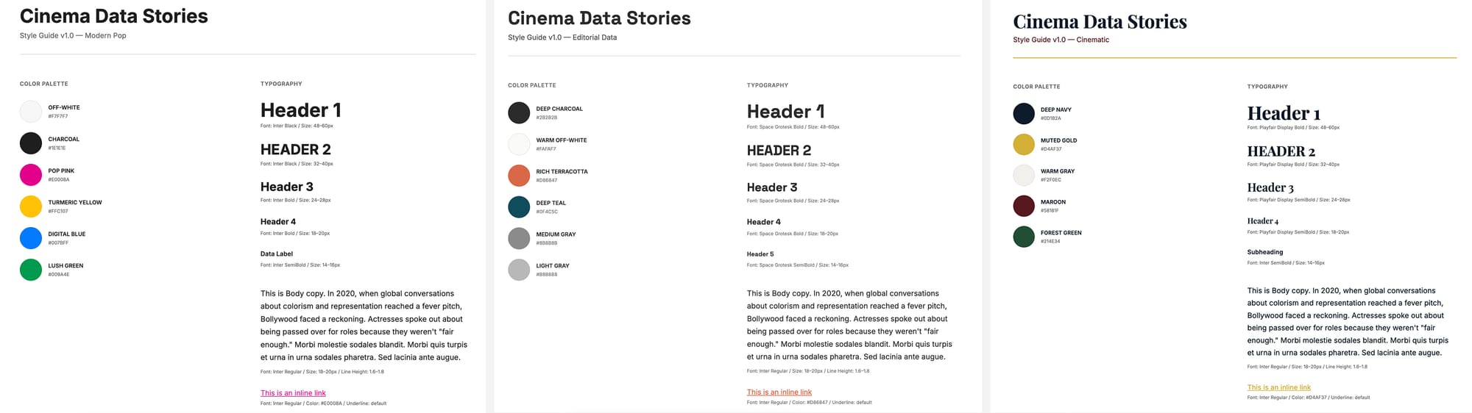Pick the Lush Green color swatch
1472x413 pixels.
coord(31,270)
